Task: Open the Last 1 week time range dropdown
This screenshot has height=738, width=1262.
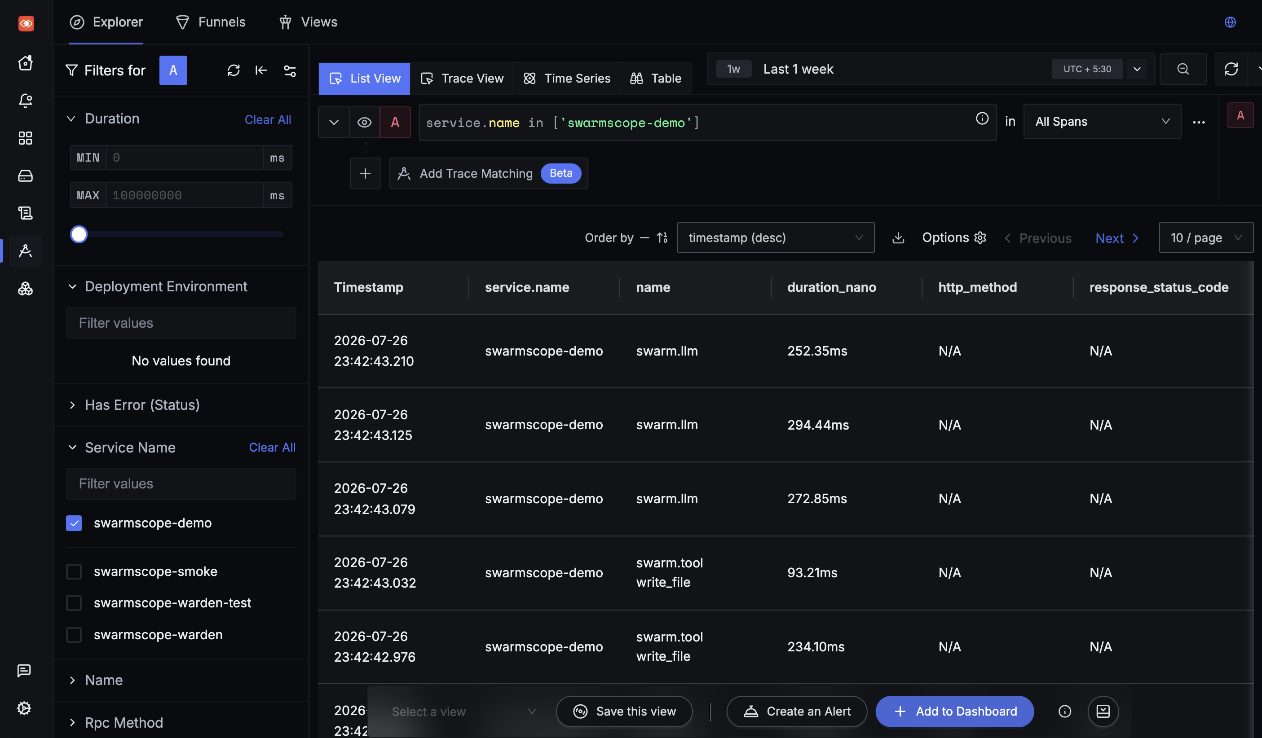Action: (931, 69)
